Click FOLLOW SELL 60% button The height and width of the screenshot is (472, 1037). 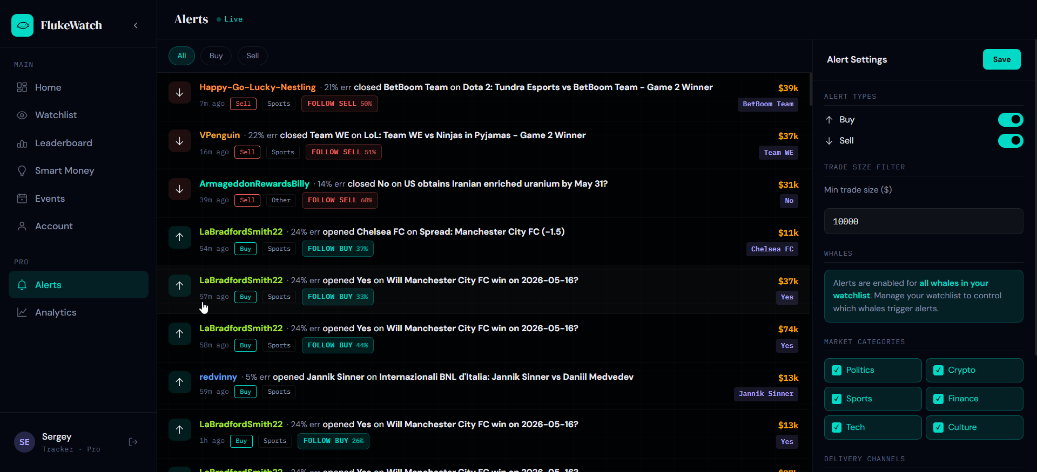coord(340,200)
